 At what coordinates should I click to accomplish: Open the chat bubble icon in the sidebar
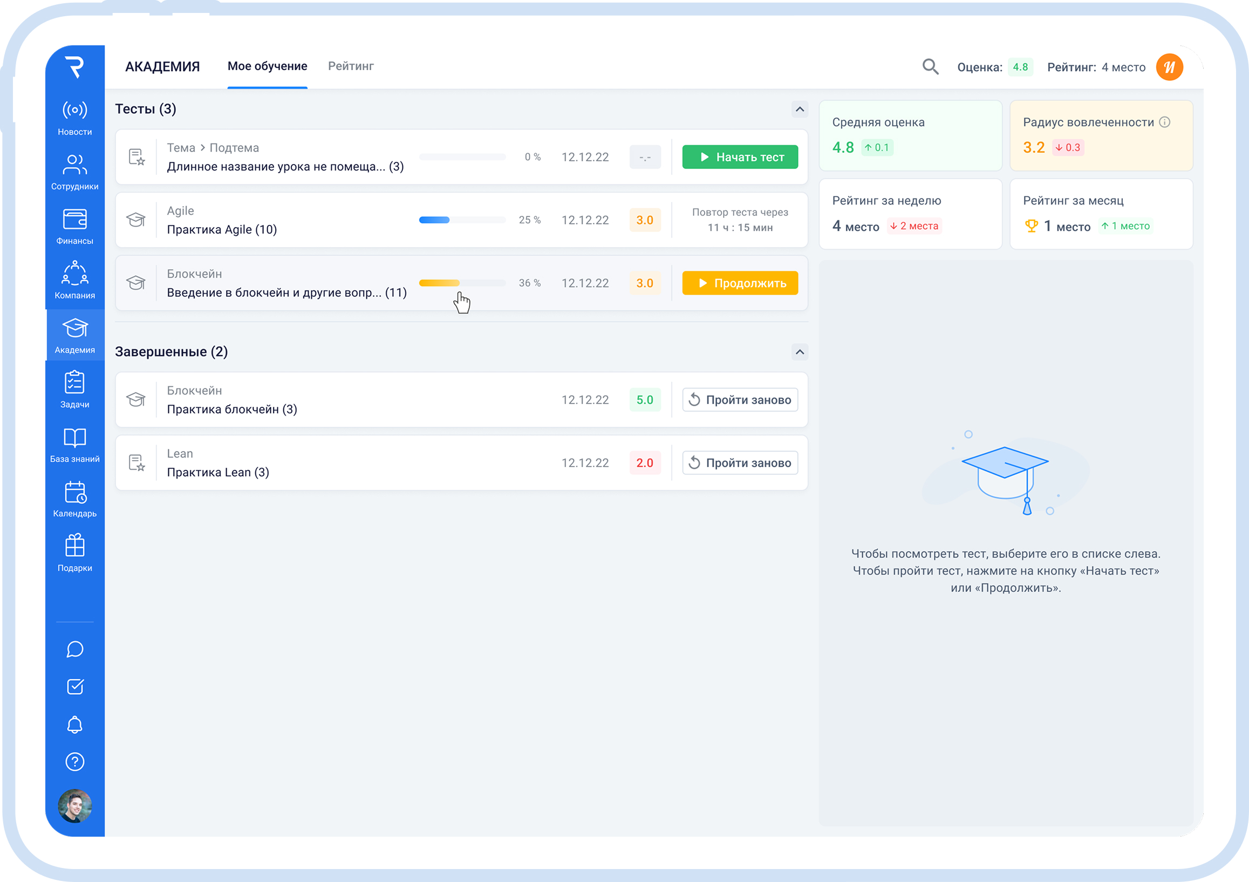coord(74,649)
